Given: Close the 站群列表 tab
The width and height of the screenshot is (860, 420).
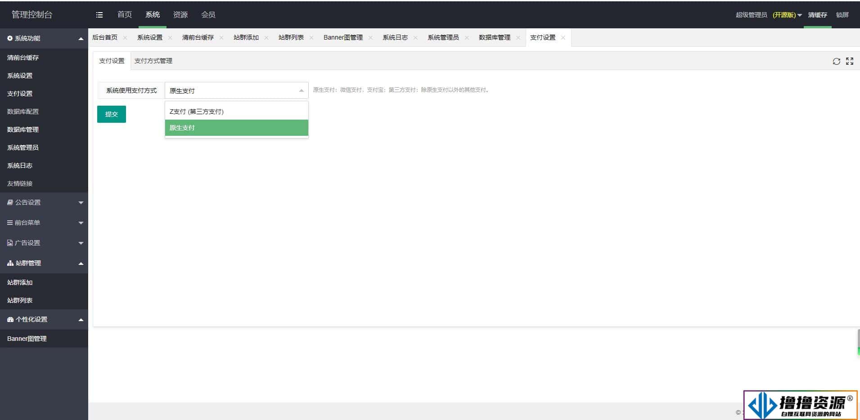Looking at the screenshot, I should coord(311,38).
